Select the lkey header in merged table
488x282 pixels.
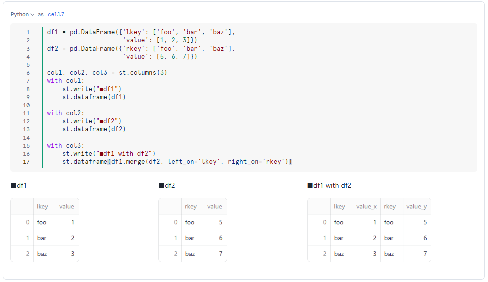click(342, 206)
